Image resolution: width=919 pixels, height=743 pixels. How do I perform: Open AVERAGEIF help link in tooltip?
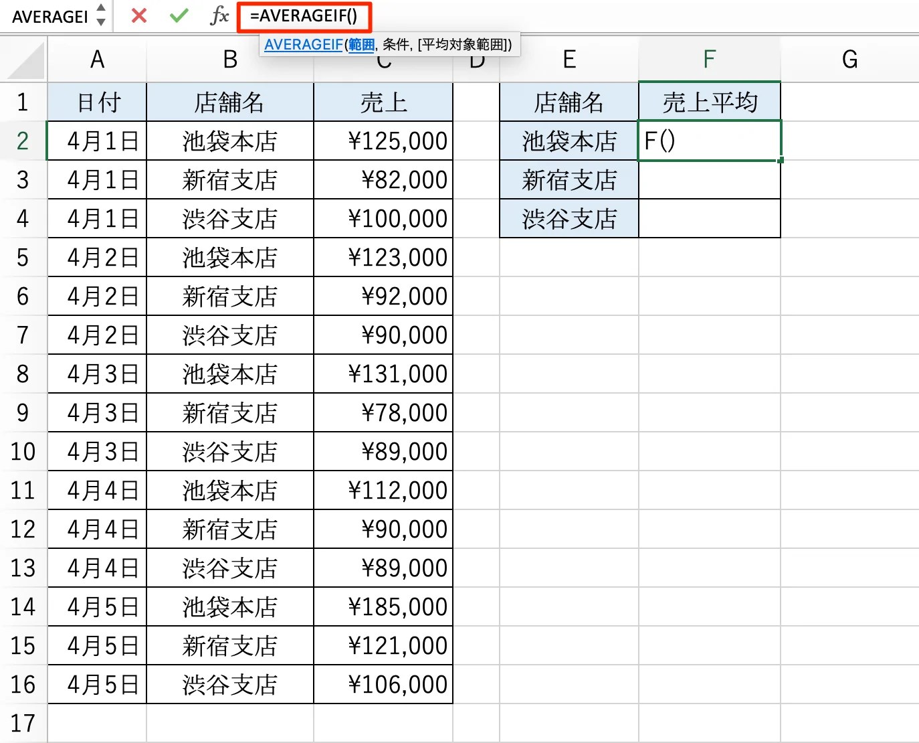pos(304,45)
